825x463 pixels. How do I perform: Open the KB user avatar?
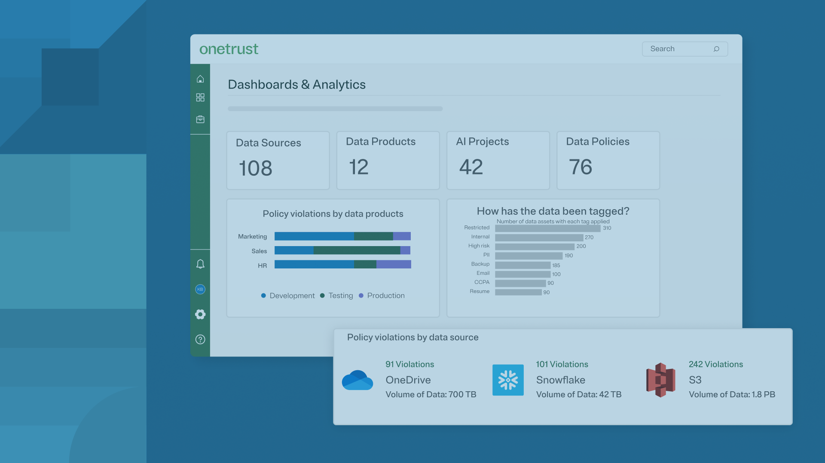point(200,289)
